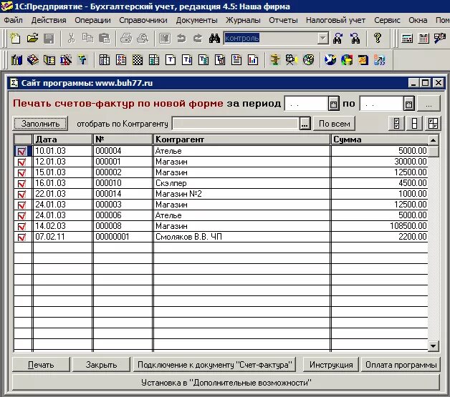Open the calendar icon next to calculator
The height and width of the screenshot is (397, 450).
click(423, 38)
